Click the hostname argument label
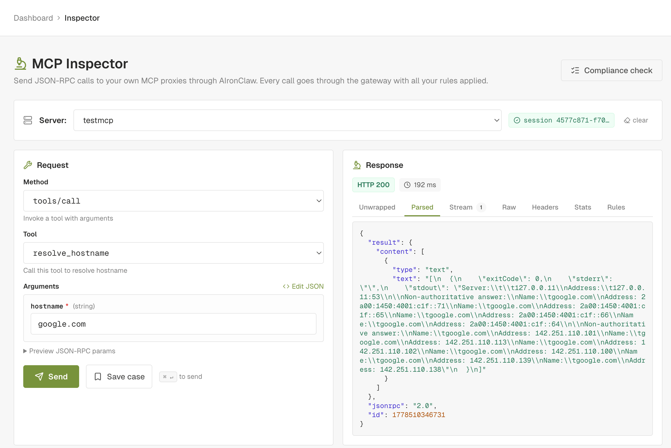This screenshot has width=671, height=448. point(47,306)
